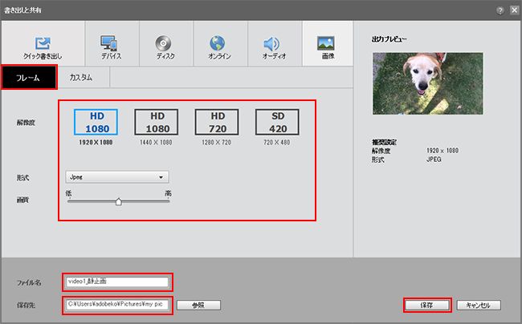Open the 形式 format dropdown showing Jpeg
Image resolution: width=522 pixels, height=324 pixels.
click(117, 177)
